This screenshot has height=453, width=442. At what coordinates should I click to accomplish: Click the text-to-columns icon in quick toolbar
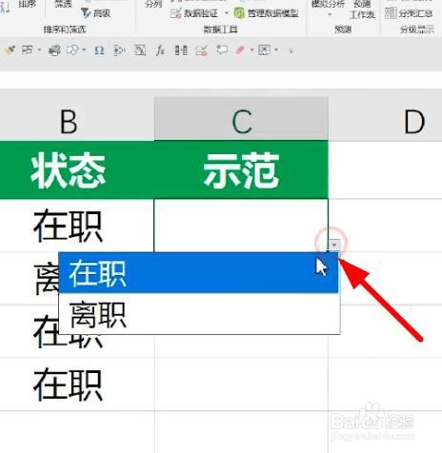181,50
